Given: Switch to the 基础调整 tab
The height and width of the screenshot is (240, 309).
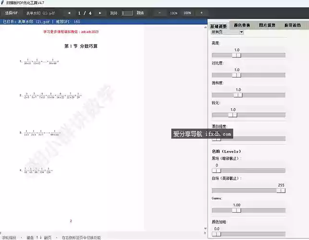Looking at the screenshot, I should point(218,26).
